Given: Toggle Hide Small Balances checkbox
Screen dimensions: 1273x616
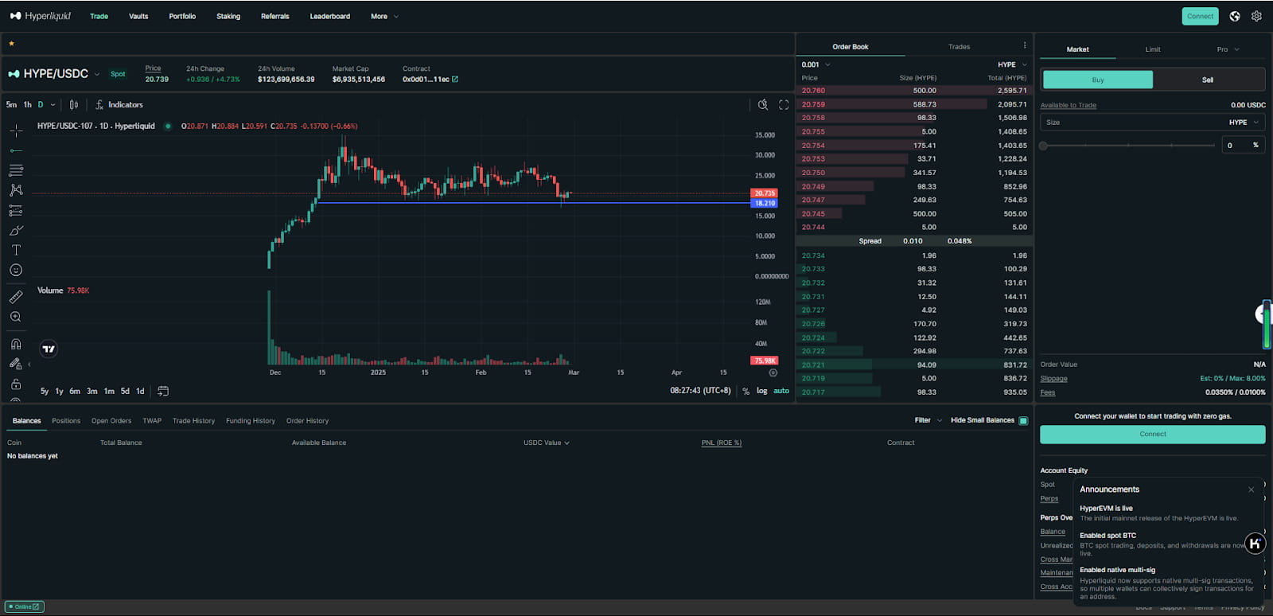Looking at the screenshot, I should tap(1023, 420).
